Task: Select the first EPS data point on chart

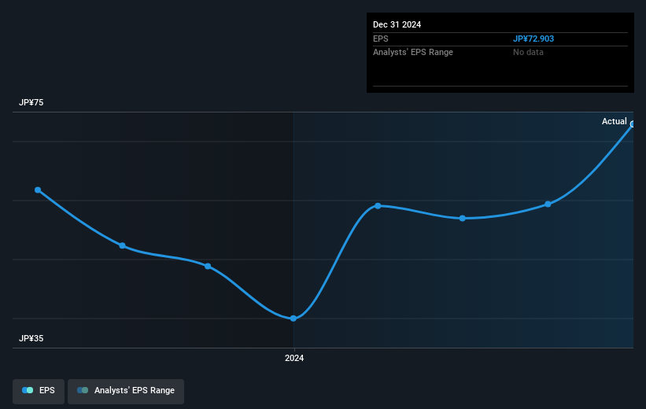Action: tap(38, 190)
